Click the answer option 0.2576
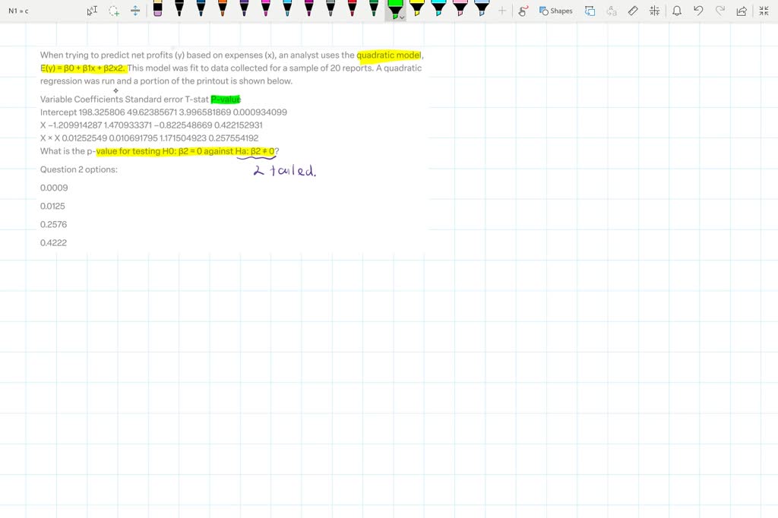This screenshot has height=518, width=778. coord(53,224)
